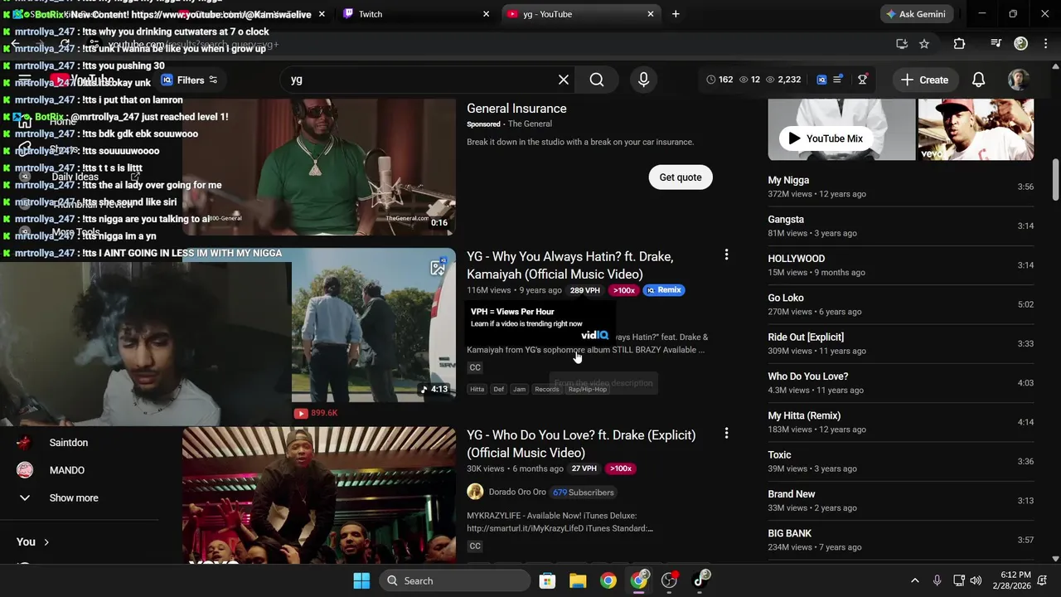Open TikTok from the taskbar
Screen dimensions: 1061x597
(x=701, y=580)
